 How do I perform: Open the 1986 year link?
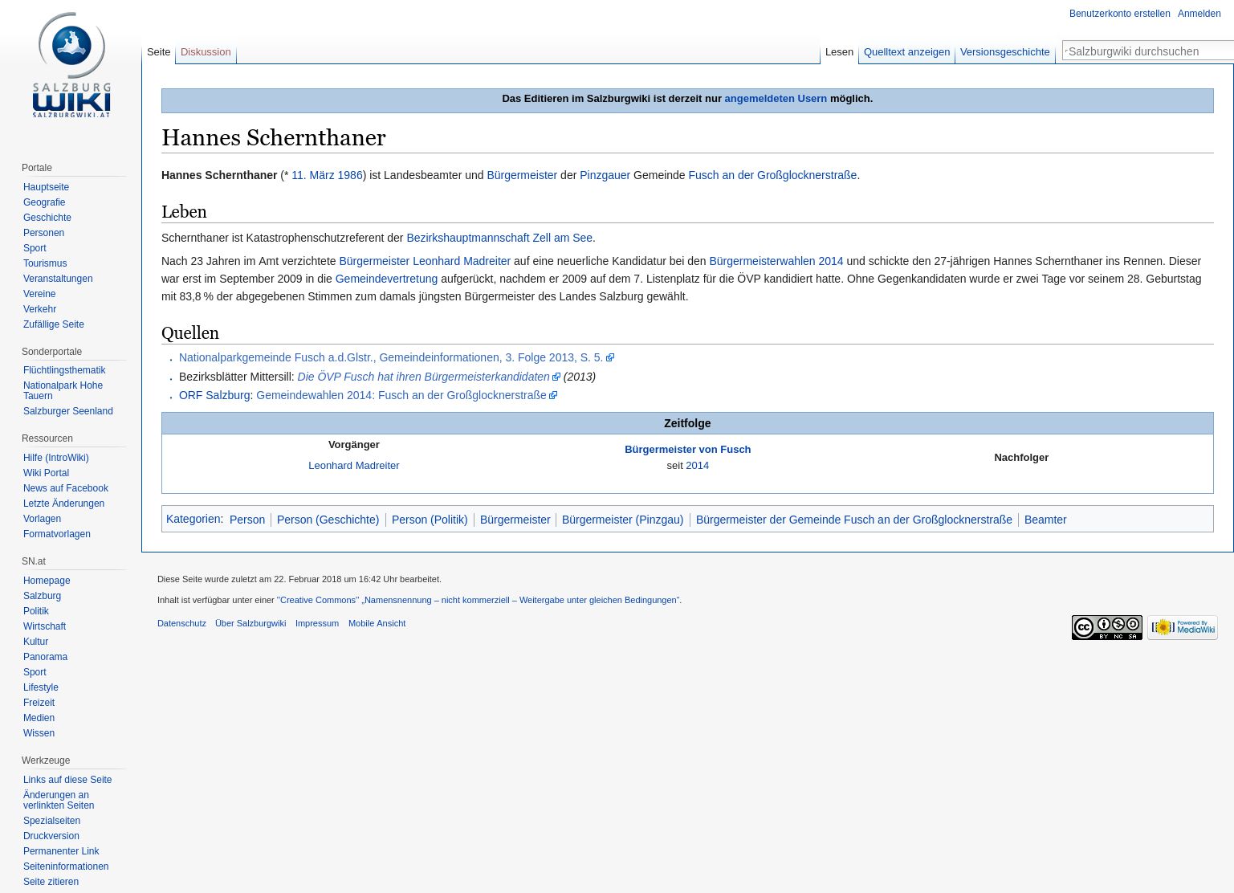pyautogui.click(x=350, y=175)
